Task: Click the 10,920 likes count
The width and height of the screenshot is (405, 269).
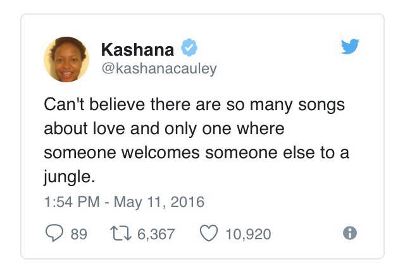Action: pos(248,234)
